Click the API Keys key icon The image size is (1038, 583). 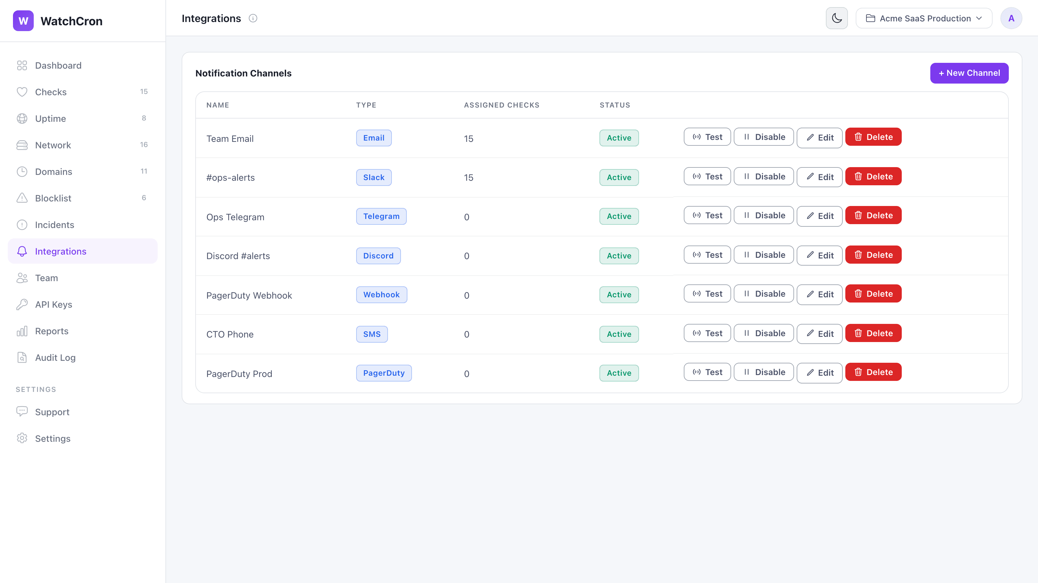tap(22, 304)
